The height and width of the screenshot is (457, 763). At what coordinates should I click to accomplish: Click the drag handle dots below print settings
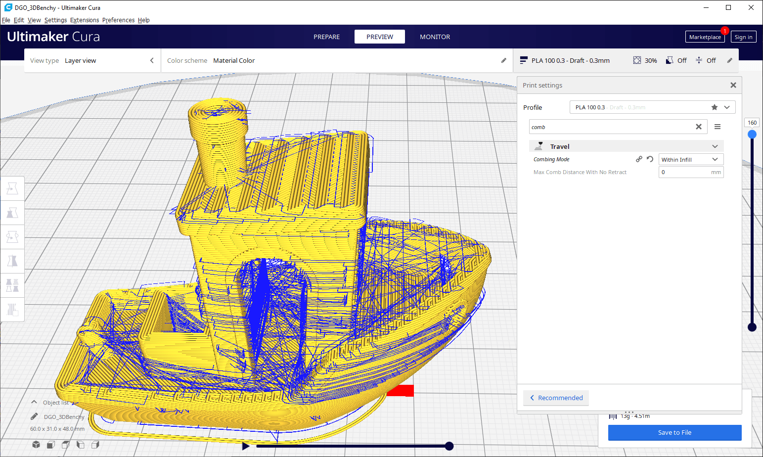[629, 412]
